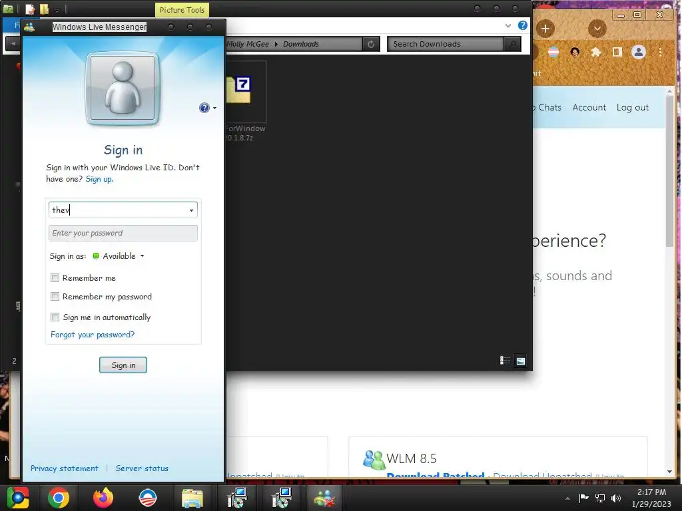Click first installer icon on taskbar
Viewport: 682px width, 511px height.
pyautogui.click(x=236, y=498)
